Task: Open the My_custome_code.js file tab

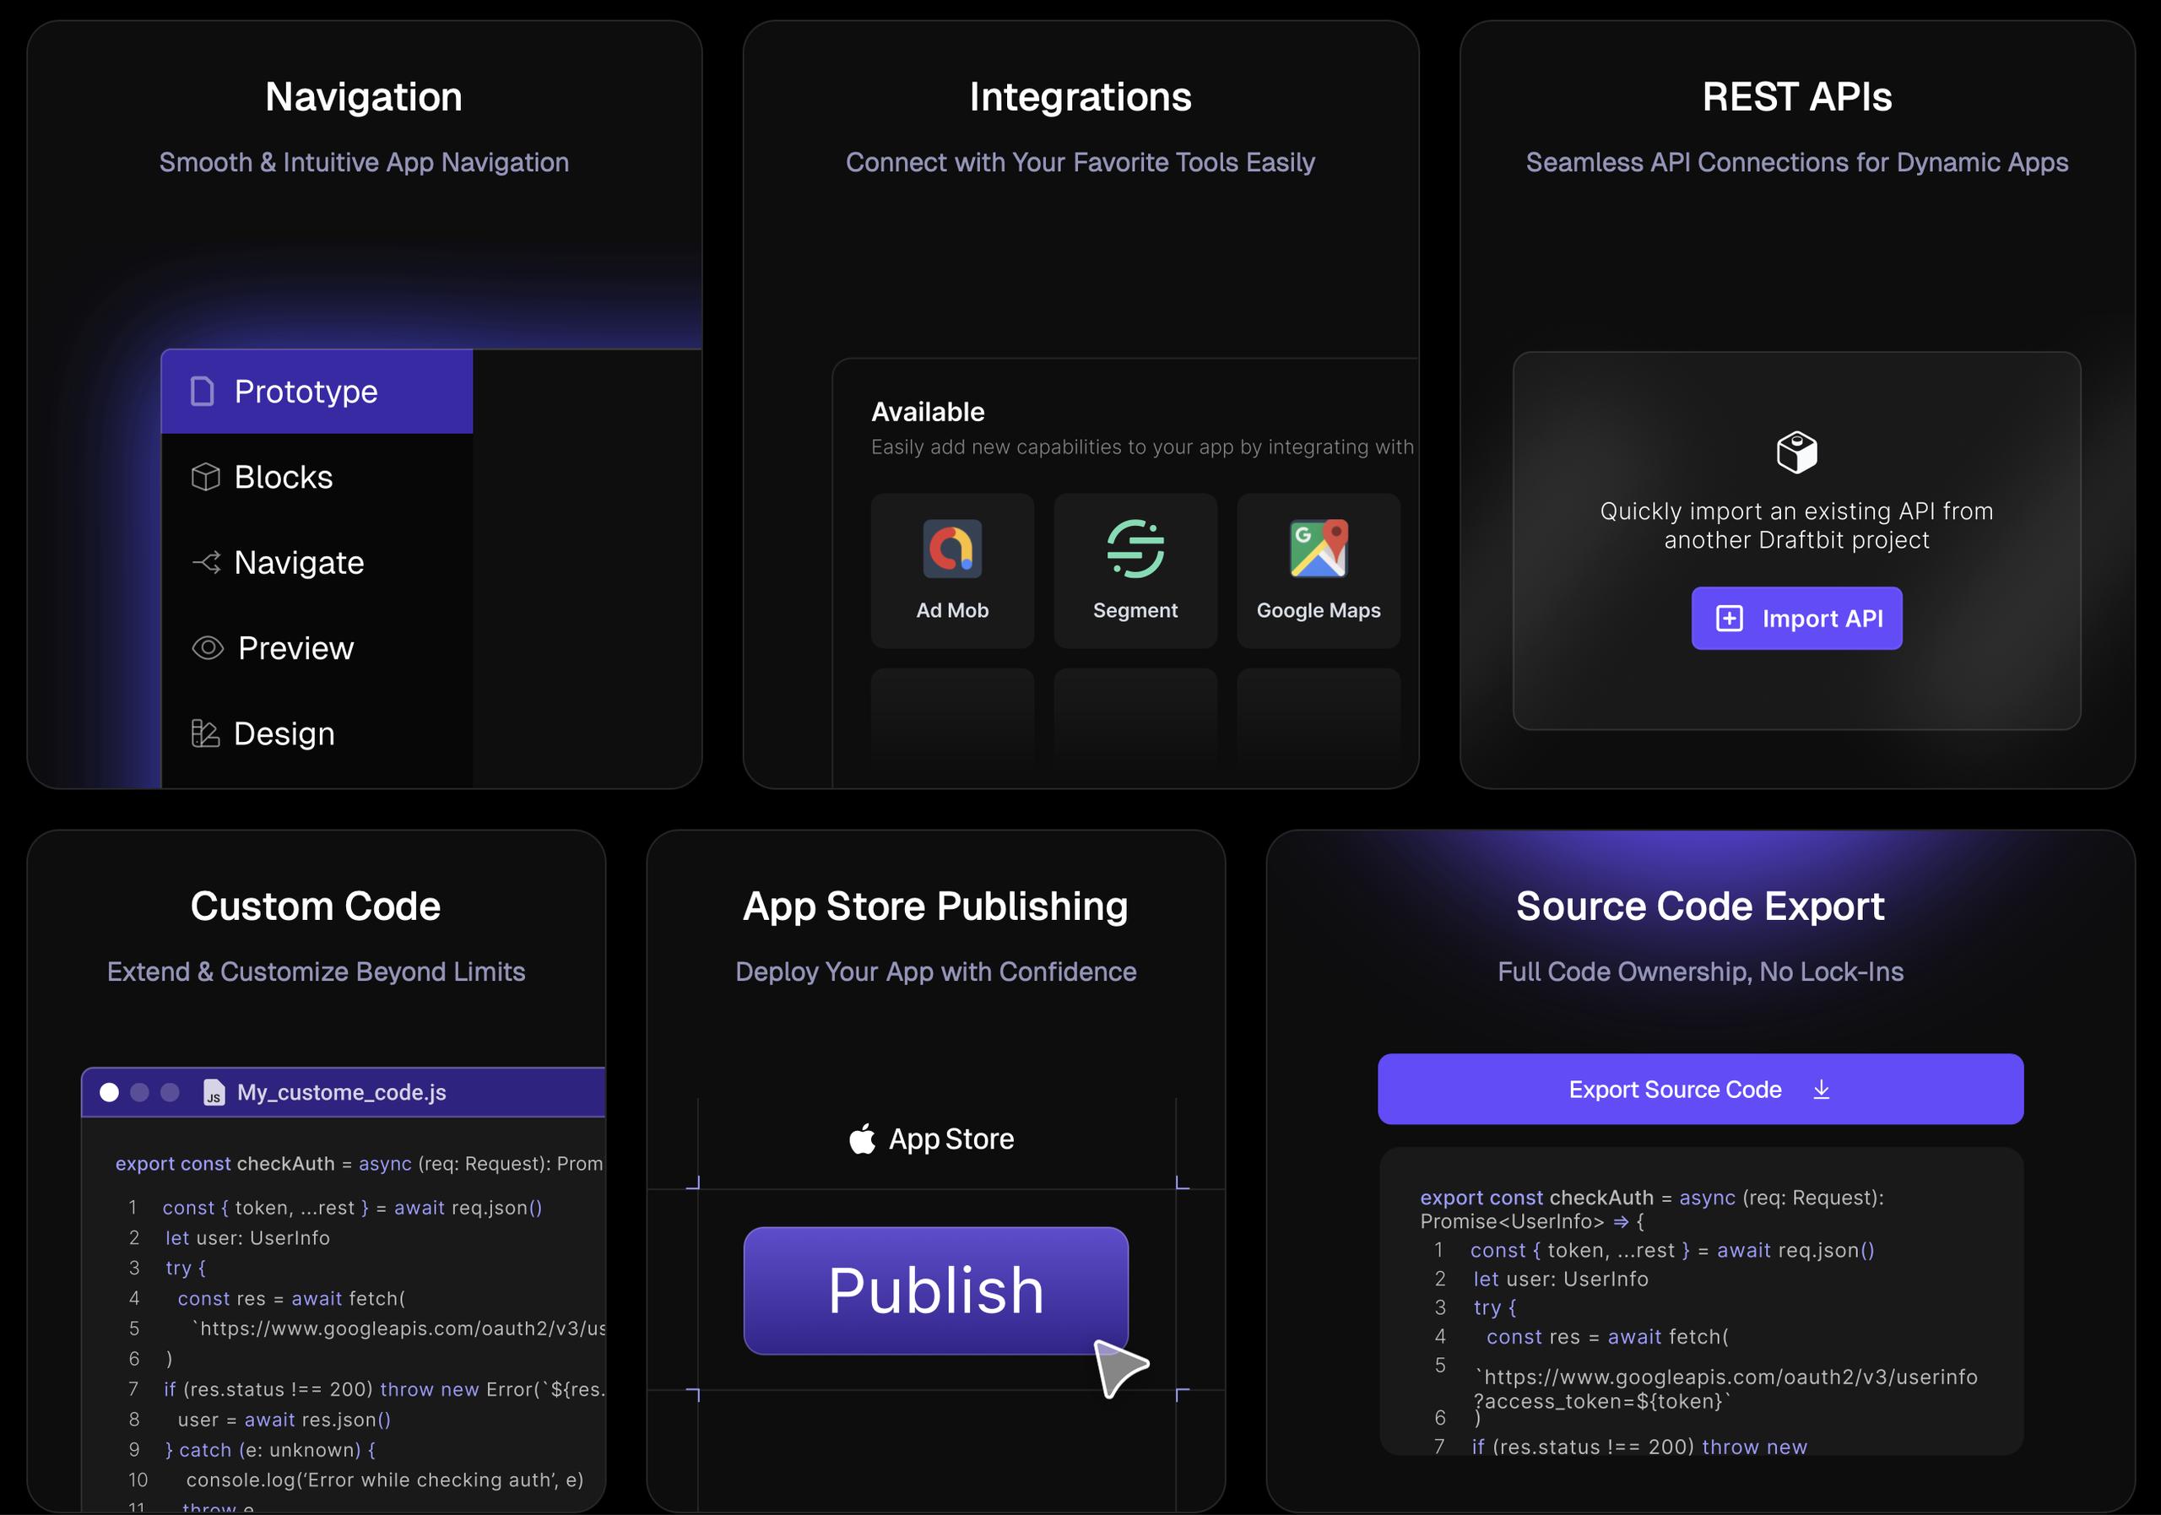Action: click(x=341, y=1092)
